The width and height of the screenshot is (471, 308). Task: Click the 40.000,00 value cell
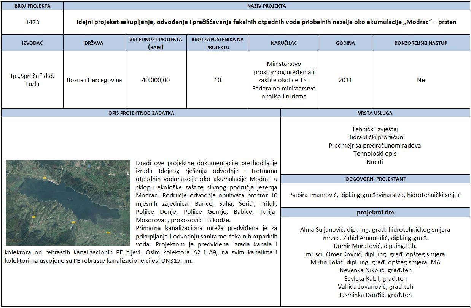156,80
